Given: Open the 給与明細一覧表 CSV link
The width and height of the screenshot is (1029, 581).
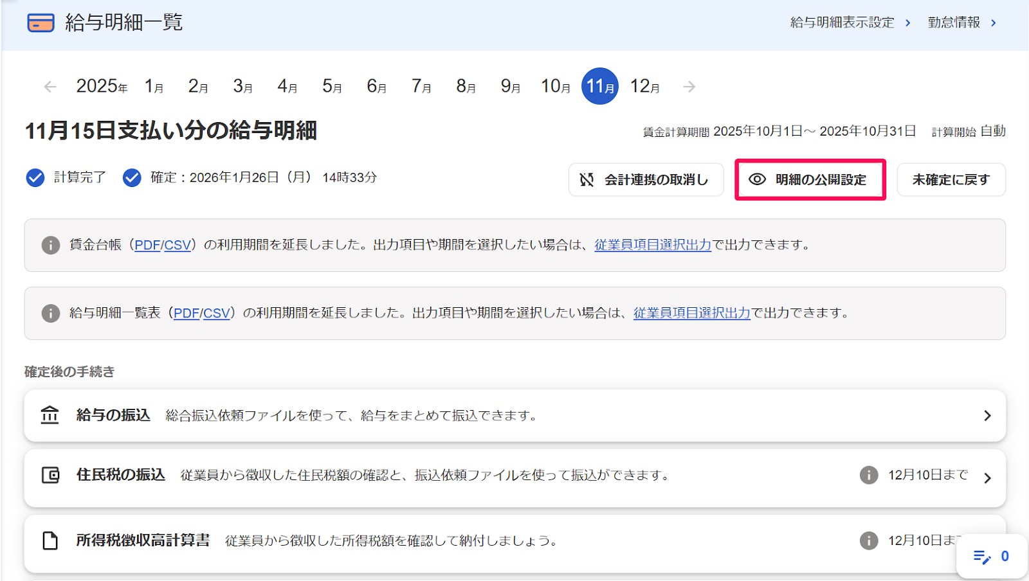Looking at the screenshot, I should tap(217, 313).
